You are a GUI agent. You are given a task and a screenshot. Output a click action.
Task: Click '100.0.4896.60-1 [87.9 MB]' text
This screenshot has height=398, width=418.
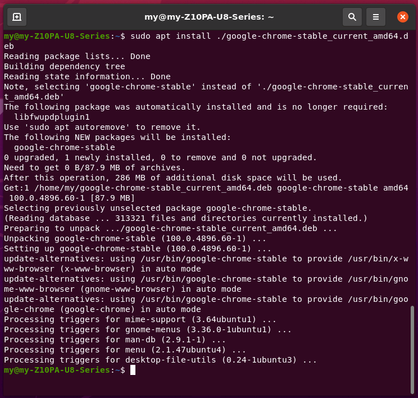click(x=72, y=198)
